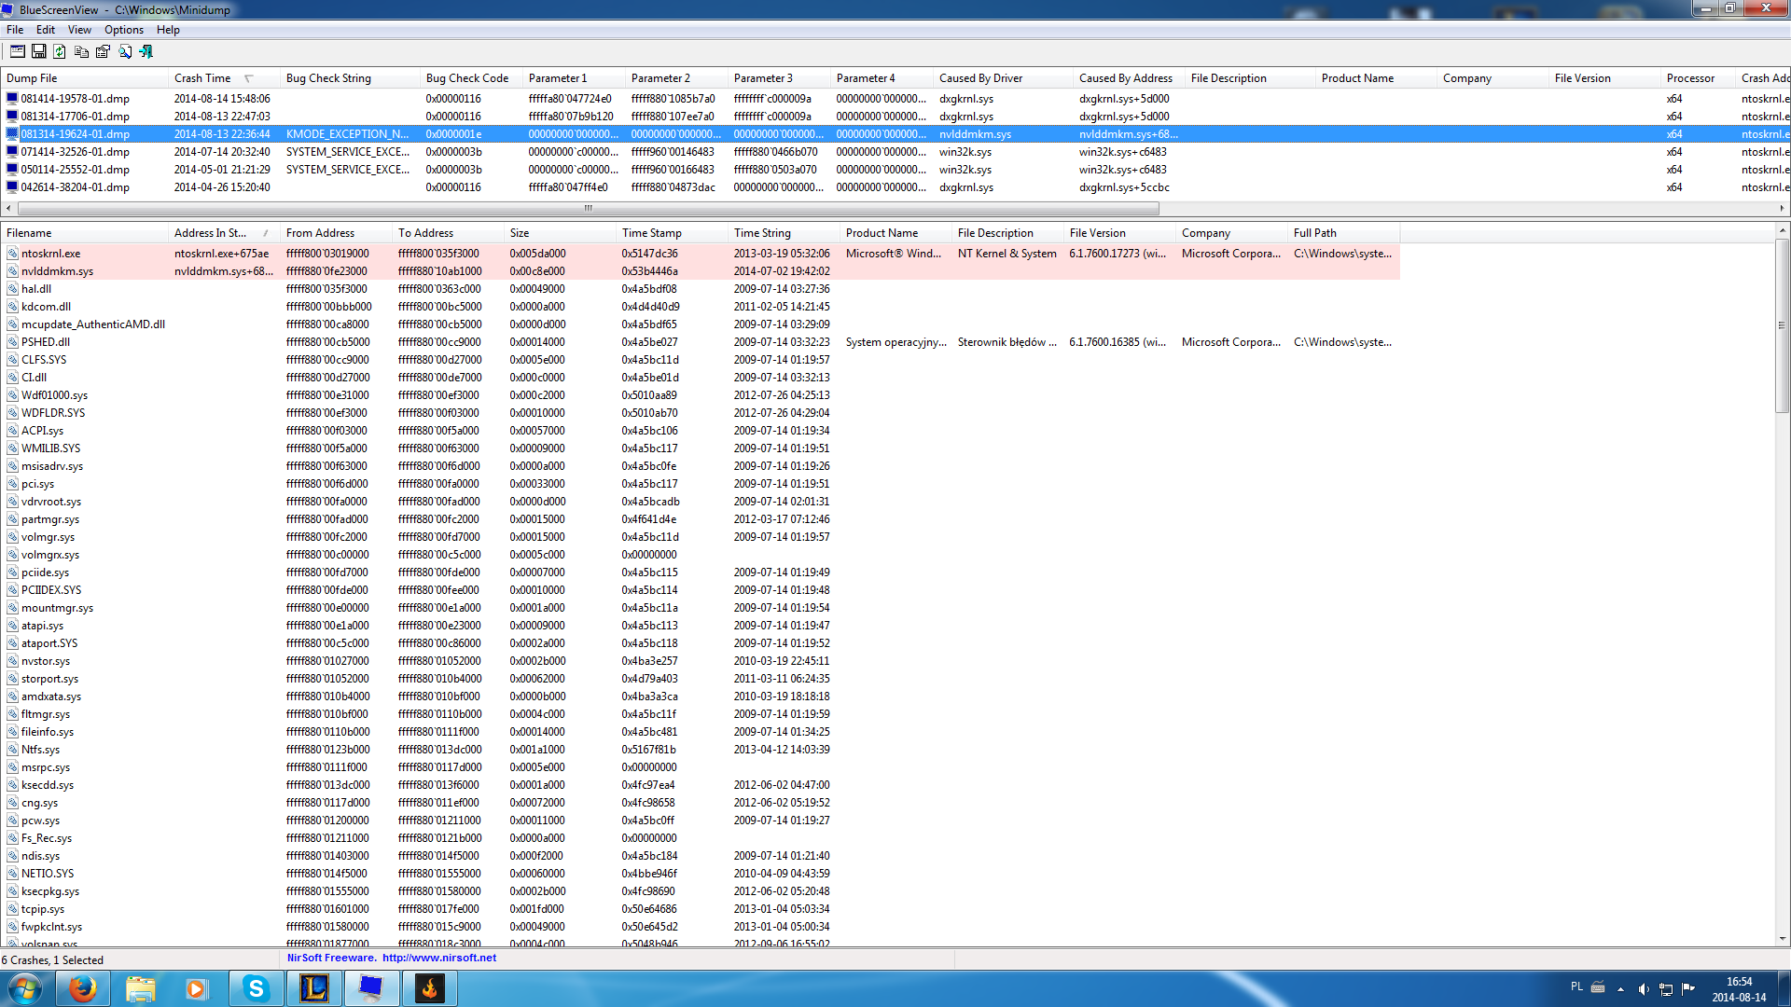Screen dimensions: 1791x1007
Task: Switch to Firefox in the taskbar
Action: click(82, 988)
